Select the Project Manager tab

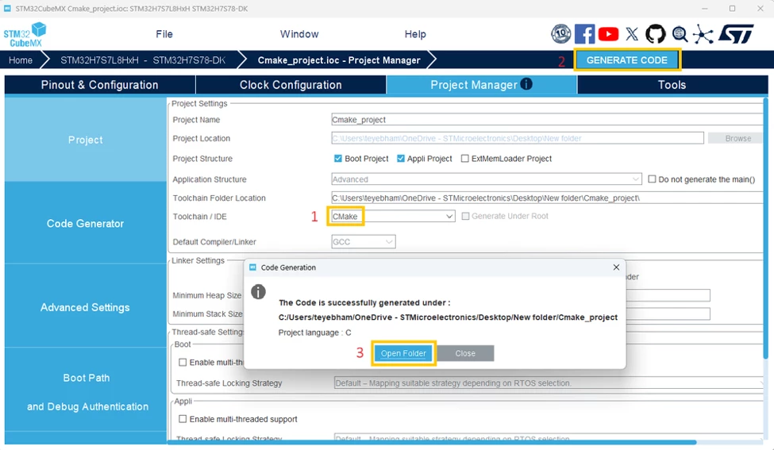click(481, 84)
